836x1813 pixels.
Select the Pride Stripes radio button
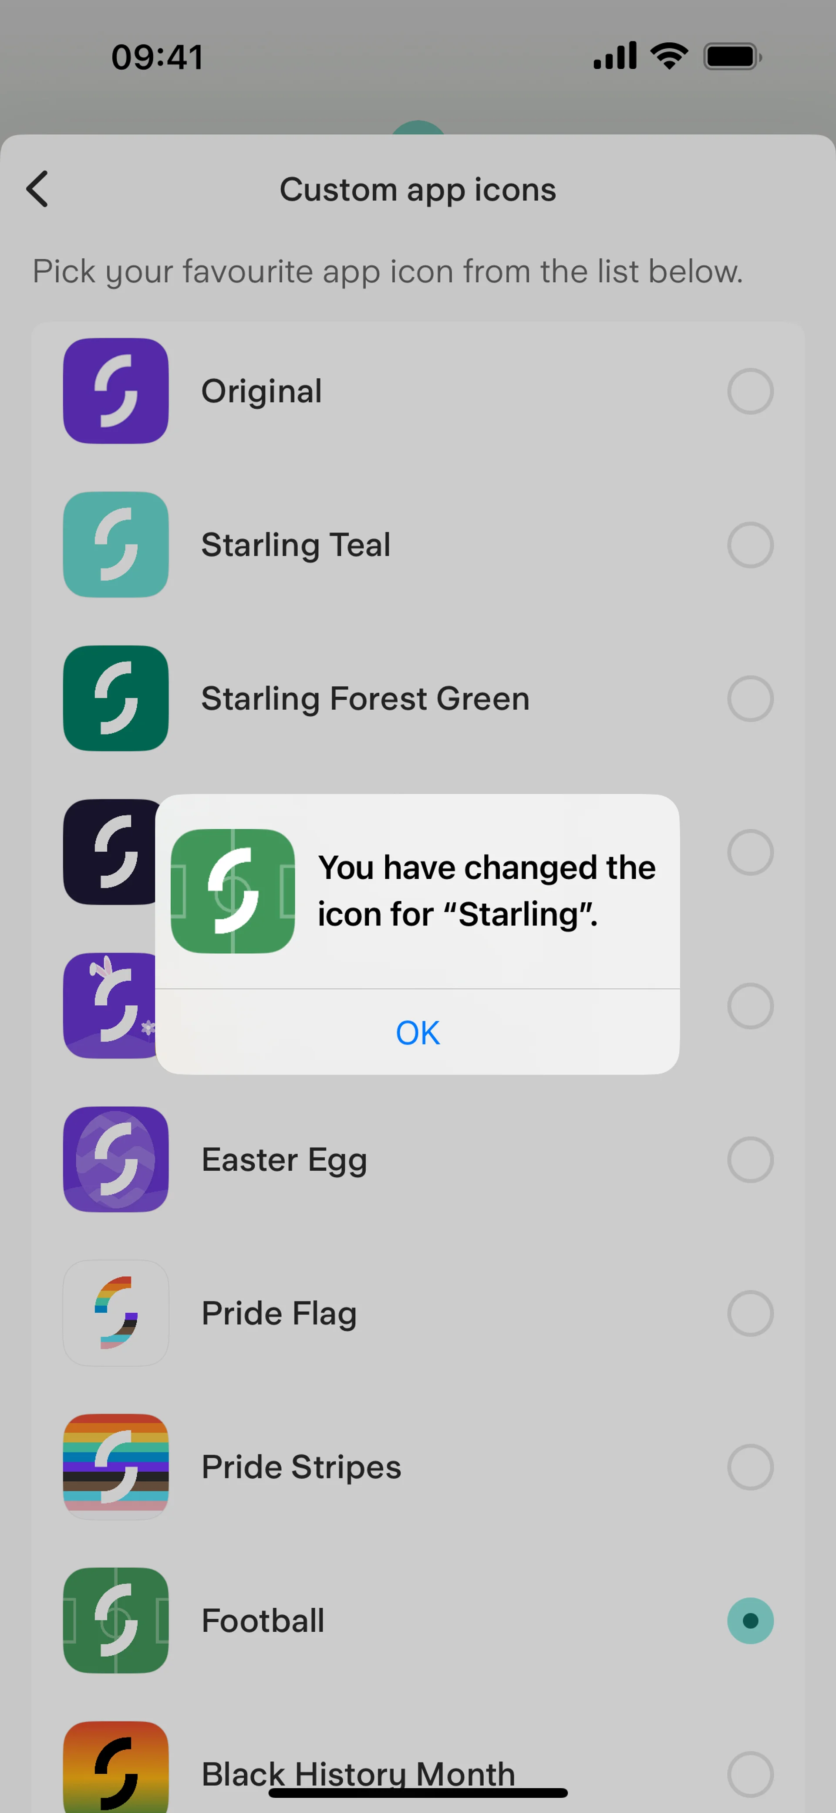tap(750, 1467)
